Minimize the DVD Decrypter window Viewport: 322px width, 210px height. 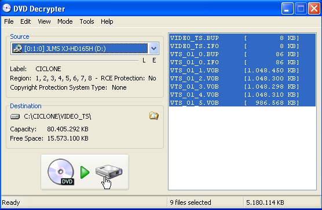click(x=287, y=9)
